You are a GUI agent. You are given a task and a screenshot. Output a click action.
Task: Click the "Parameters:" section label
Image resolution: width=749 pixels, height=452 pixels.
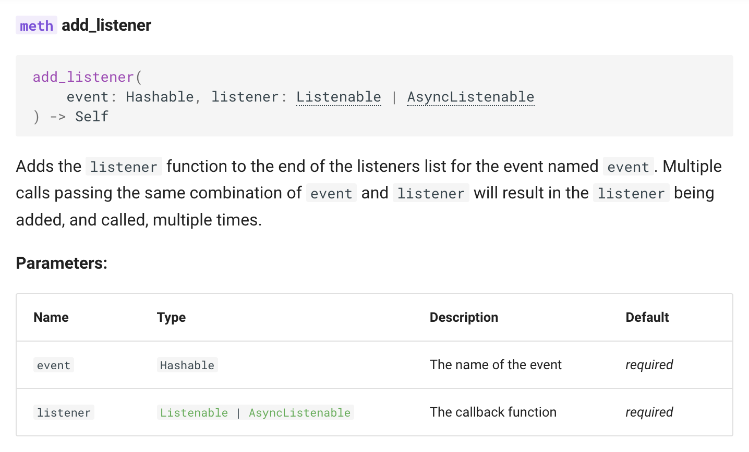pyautogui.click(x=62, y=263)
